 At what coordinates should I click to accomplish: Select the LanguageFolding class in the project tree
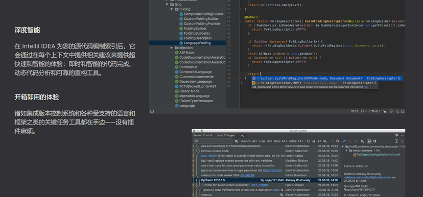click(x=187, y=43)
